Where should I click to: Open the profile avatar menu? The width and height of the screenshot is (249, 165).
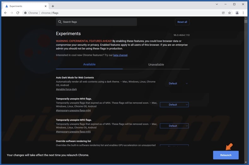237,13
